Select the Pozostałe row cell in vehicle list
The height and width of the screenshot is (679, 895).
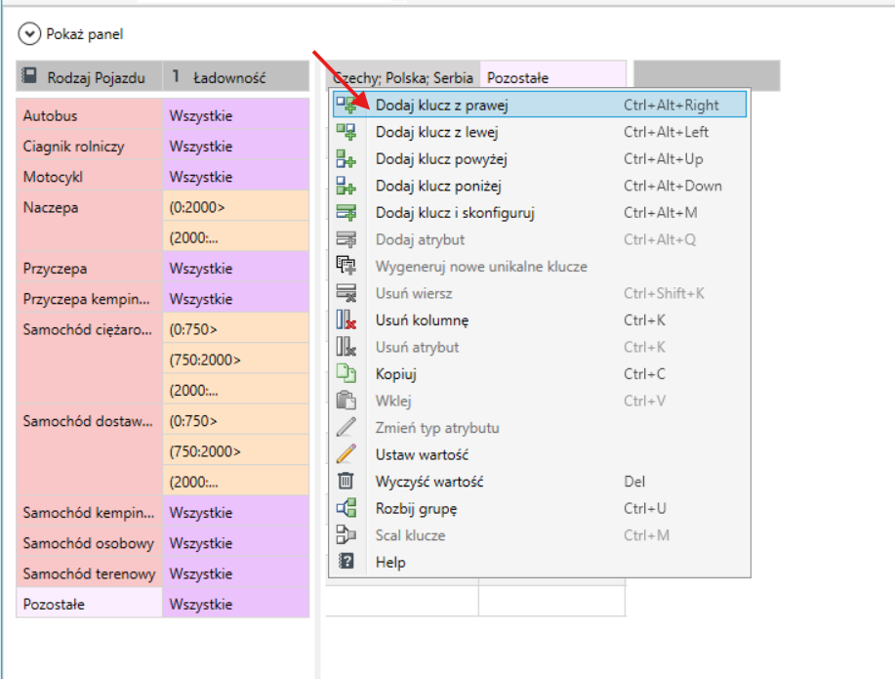[90, 604]
